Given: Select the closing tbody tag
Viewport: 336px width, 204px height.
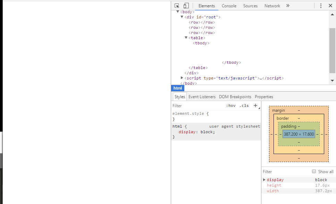Looking at the screenshot, I should pos(232,62).
